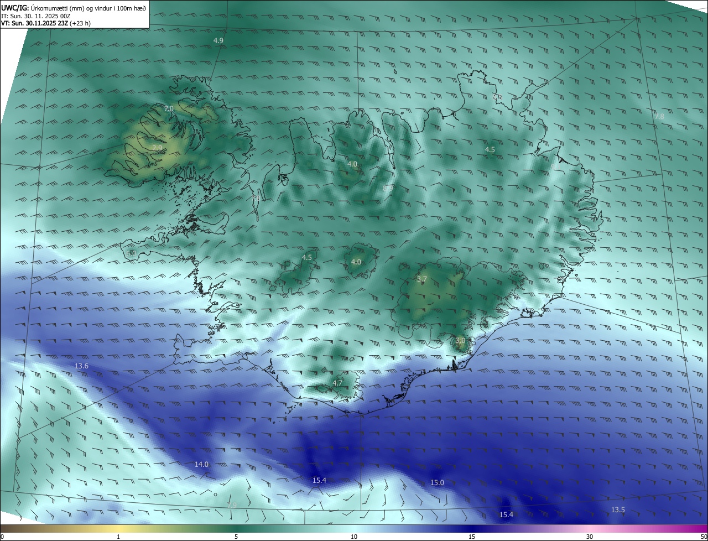Screen dimensions: 708x541
Task: Click the 'IT: Sun. 30. 11. 2025 00Z' line
Action: (x=35, y=16)
